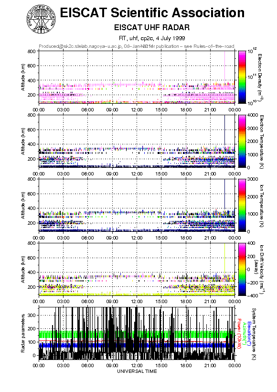Click the yellow spike in drift velocity plot

(x=224, y=259)
